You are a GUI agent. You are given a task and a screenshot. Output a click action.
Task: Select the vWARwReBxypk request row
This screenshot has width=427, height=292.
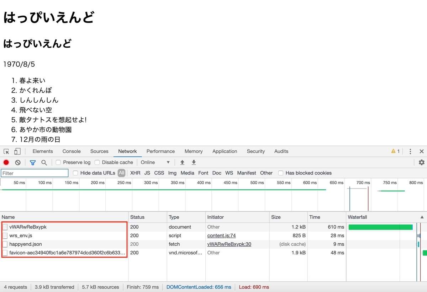(x=213, y=227)
